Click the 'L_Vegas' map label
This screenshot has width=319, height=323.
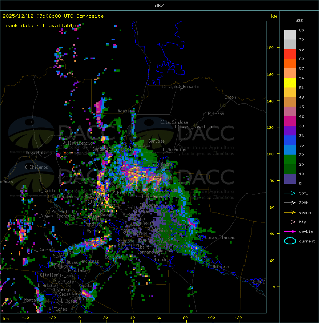click(x=44, y=216)
